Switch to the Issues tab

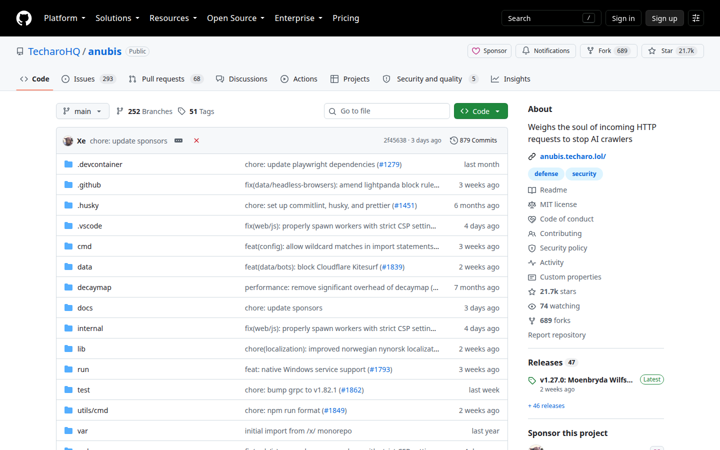tap(88, 79)
